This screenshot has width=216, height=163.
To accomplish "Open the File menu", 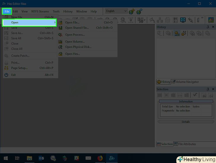I will (x=7, y=12).
